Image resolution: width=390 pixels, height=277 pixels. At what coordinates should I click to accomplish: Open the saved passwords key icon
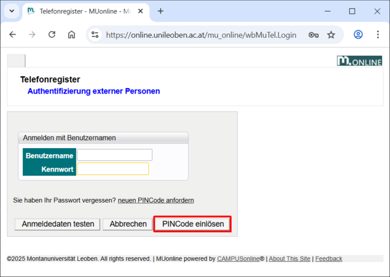(x=313, y=35)
